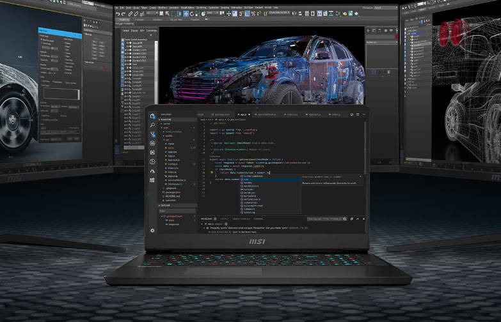Open selection filter dropdown in 3ds Max toolbar
Image resolution: width=501 pixels, height=322 pixels.
pos(153,13)
